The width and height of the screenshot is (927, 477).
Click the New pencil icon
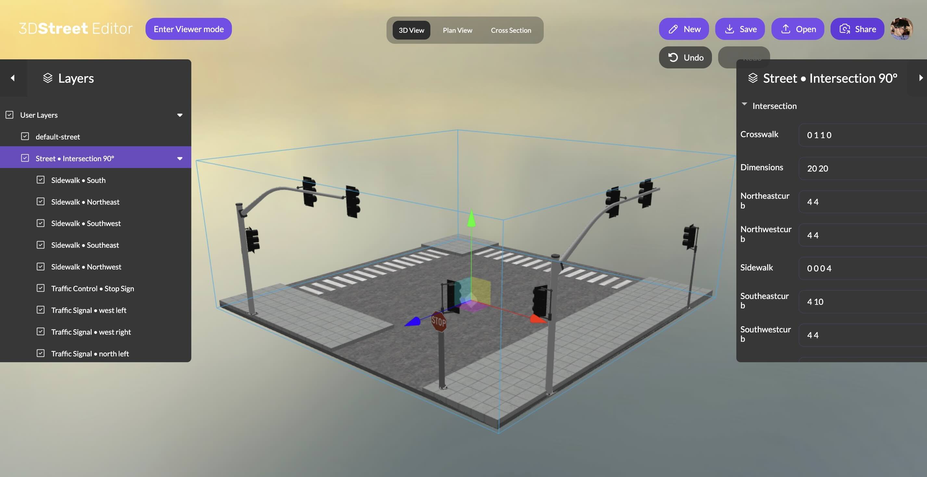[673, 29]
